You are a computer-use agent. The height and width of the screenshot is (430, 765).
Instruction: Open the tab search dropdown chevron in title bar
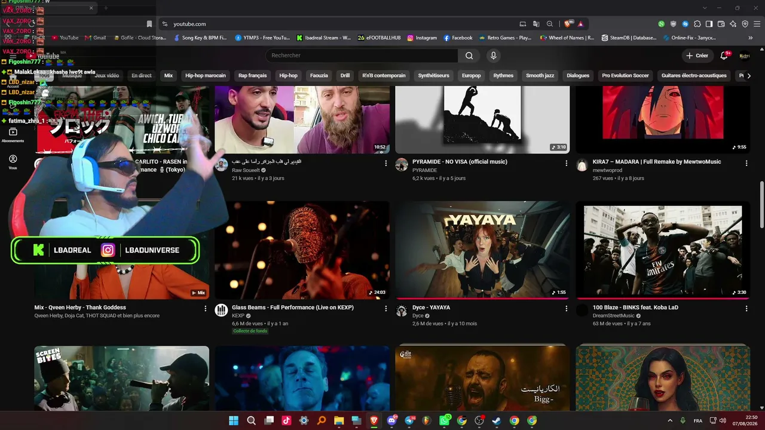(x=705, y=8)
